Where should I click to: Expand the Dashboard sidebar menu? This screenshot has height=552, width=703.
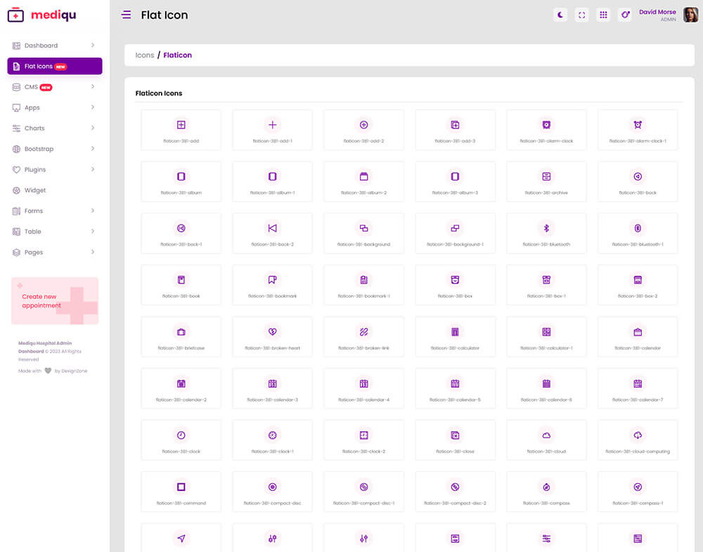(53, 46)
